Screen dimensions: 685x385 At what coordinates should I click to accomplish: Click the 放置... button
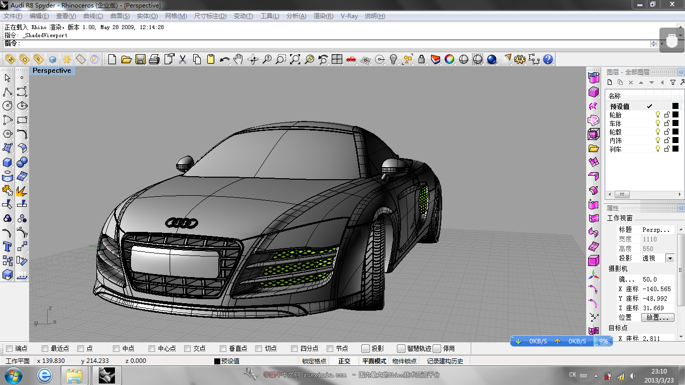tap(658, 318)
